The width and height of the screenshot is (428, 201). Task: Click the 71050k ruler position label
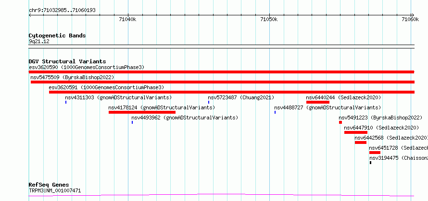(x=269, y=19)
